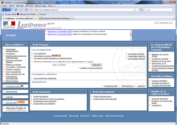Reload the page with the refresh icon
The height and width of the screenshot is (125, 177).
16,10
